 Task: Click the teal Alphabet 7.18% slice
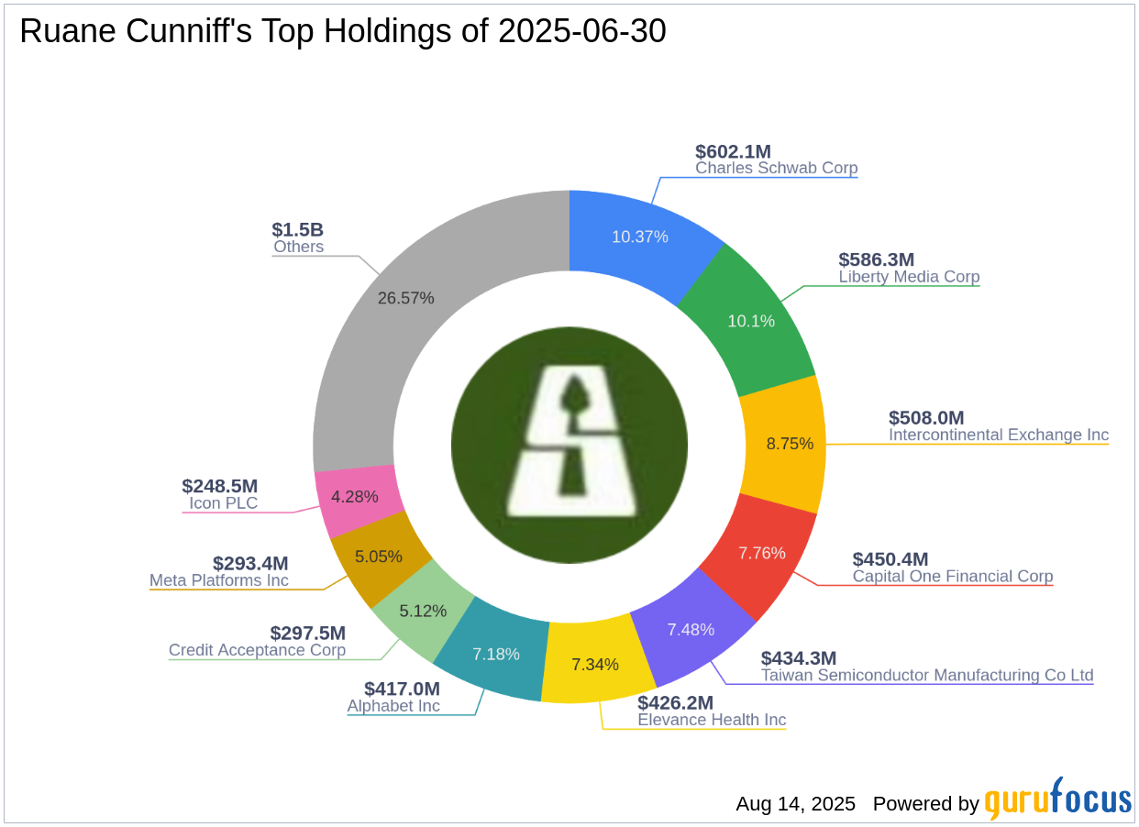pyautogui.click(x=496, y=652)
